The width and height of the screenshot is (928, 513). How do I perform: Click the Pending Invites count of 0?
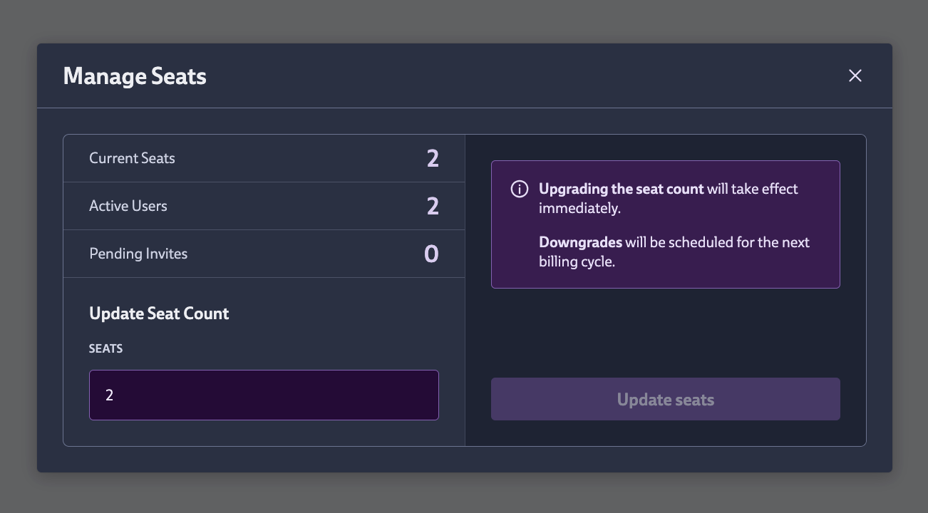point(433,254)
